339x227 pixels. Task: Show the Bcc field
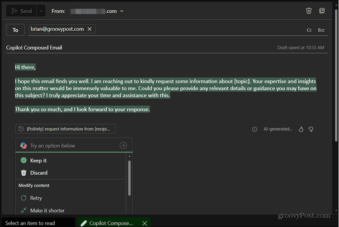(x=321, y=30)
